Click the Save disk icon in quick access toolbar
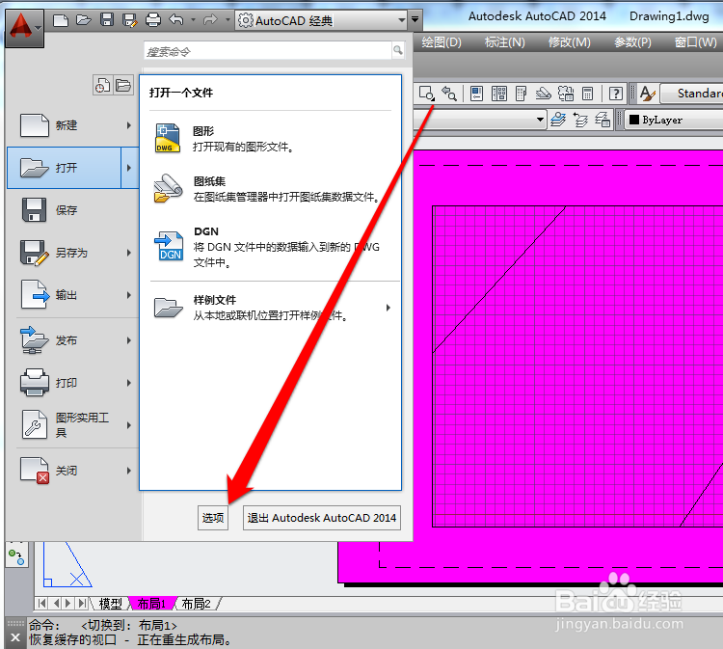 (x=107, y=20)
